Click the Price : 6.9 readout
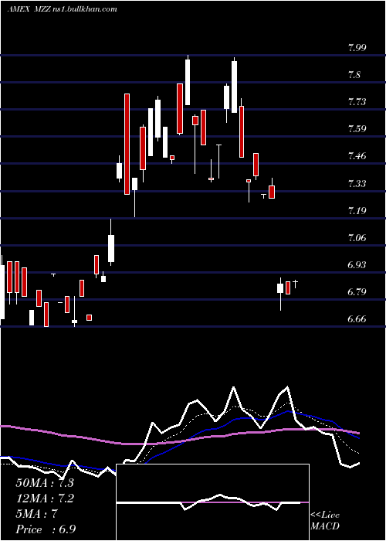Screen dimensions: 386x541 pos(46,529)
